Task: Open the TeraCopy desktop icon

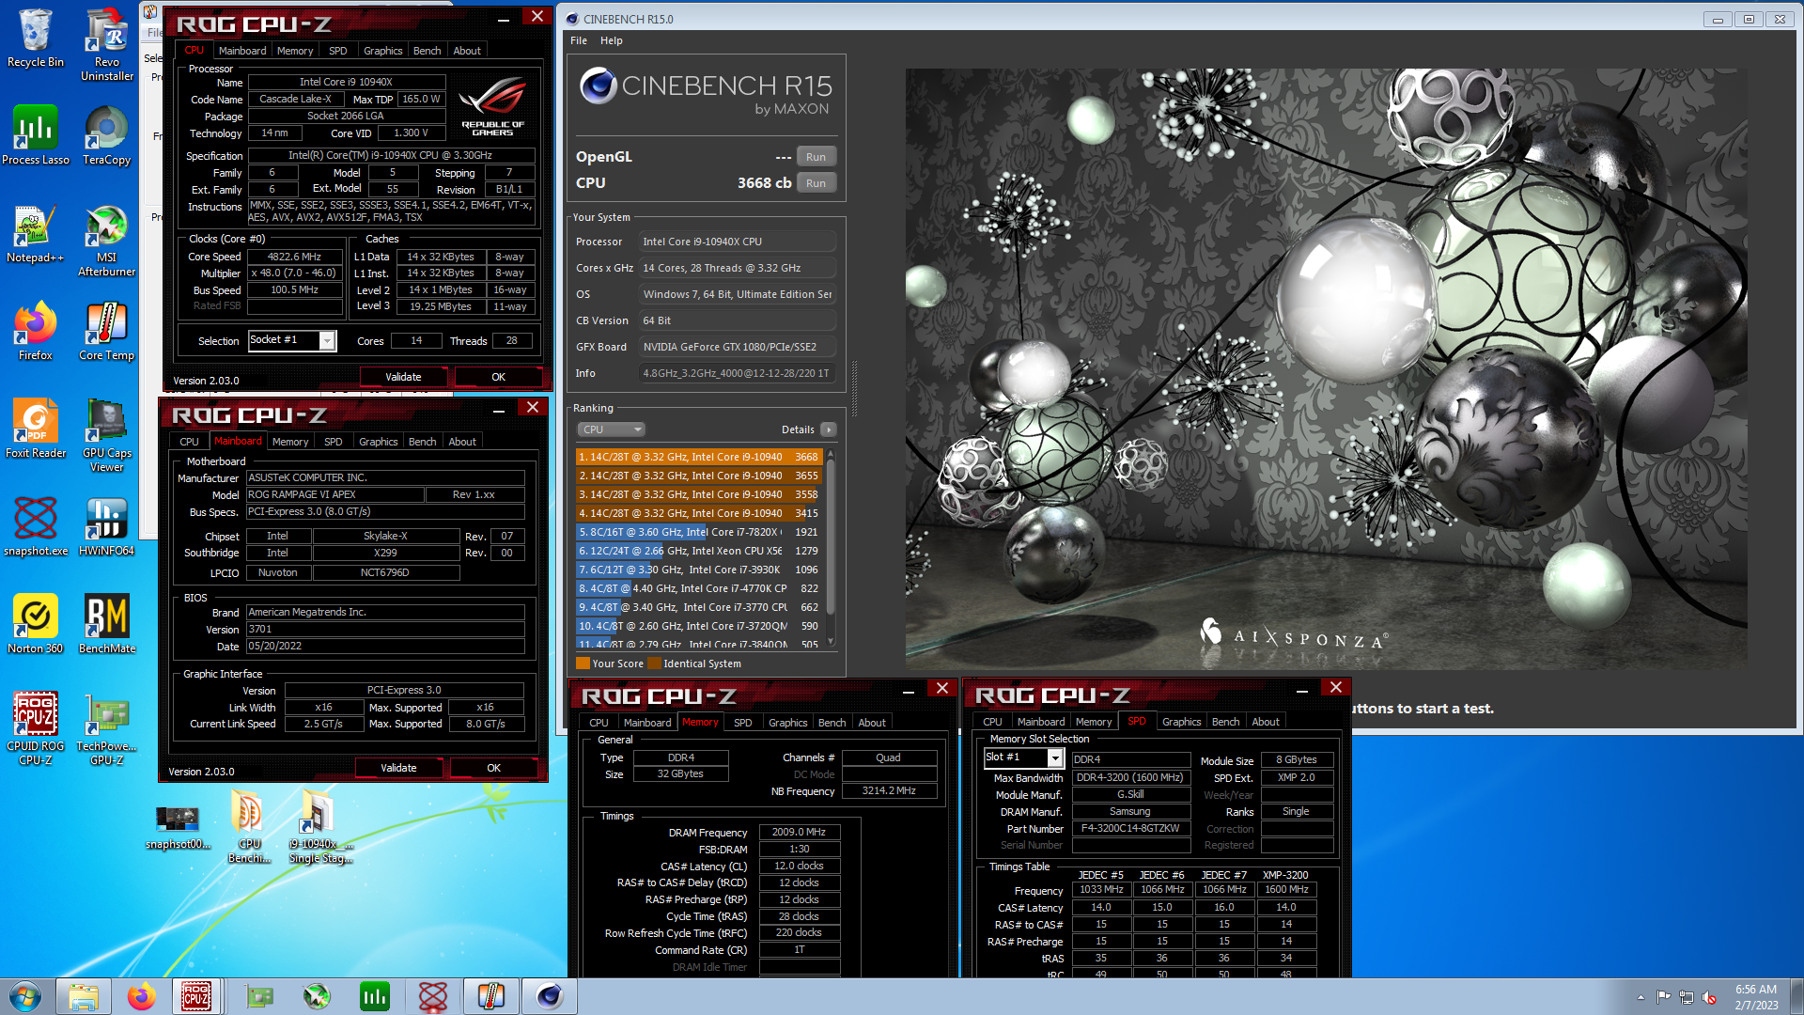Action: [107, 135]
